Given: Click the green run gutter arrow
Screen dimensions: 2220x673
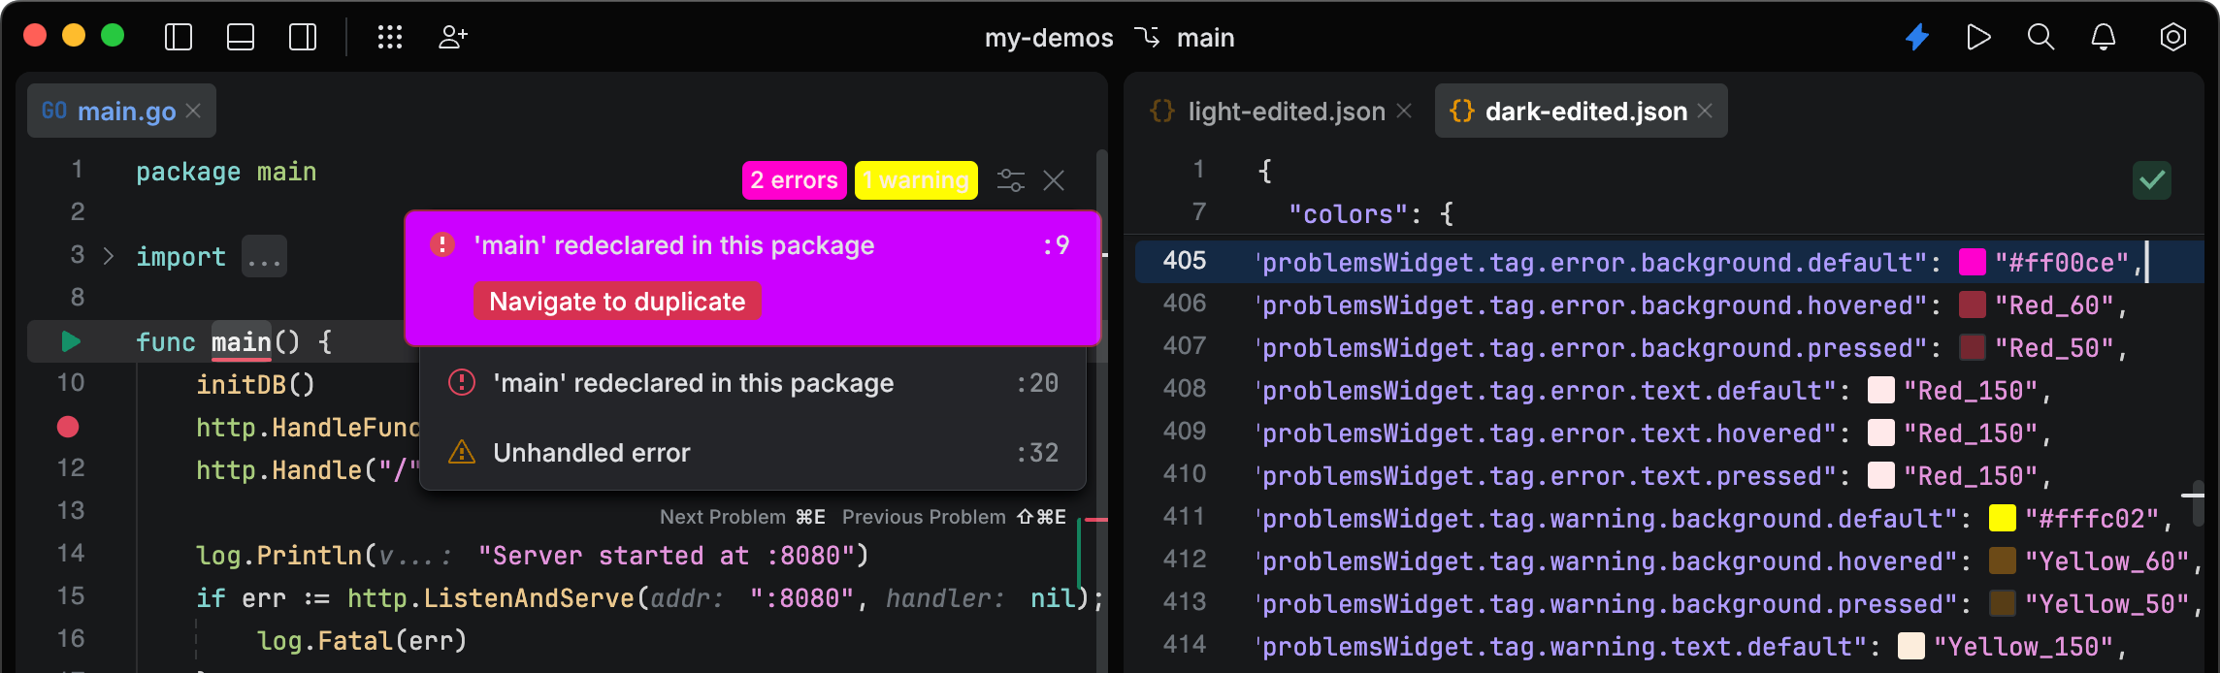Looking at the screenshot, I should 70,341.
